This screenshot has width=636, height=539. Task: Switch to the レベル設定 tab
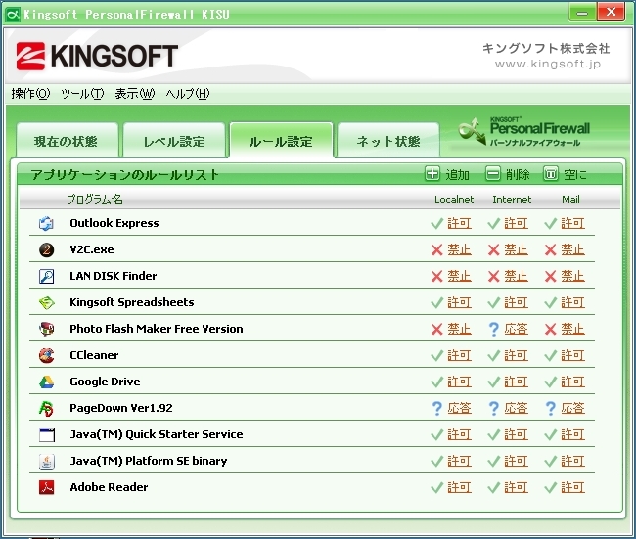click(x=174, y=141)
